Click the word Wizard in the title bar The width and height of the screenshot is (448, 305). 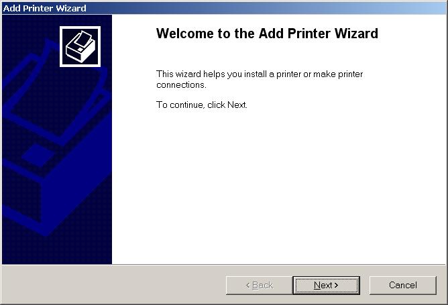click(71, 8)
